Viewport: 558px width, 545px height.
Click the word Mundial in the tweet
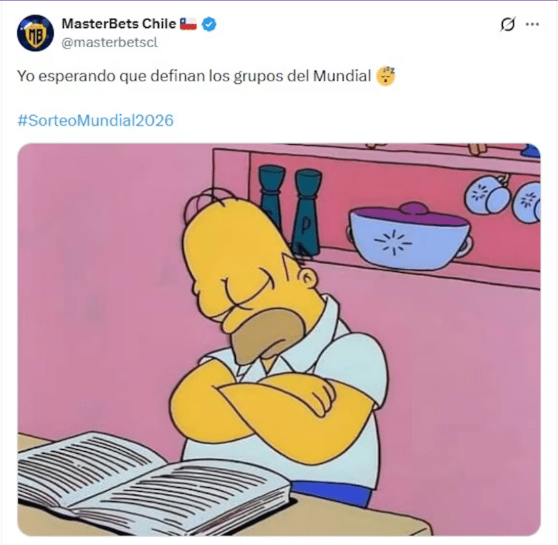342,76
